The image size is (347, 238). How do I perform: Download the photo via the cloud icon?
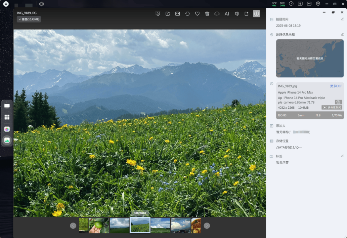[x=217, y=14]
